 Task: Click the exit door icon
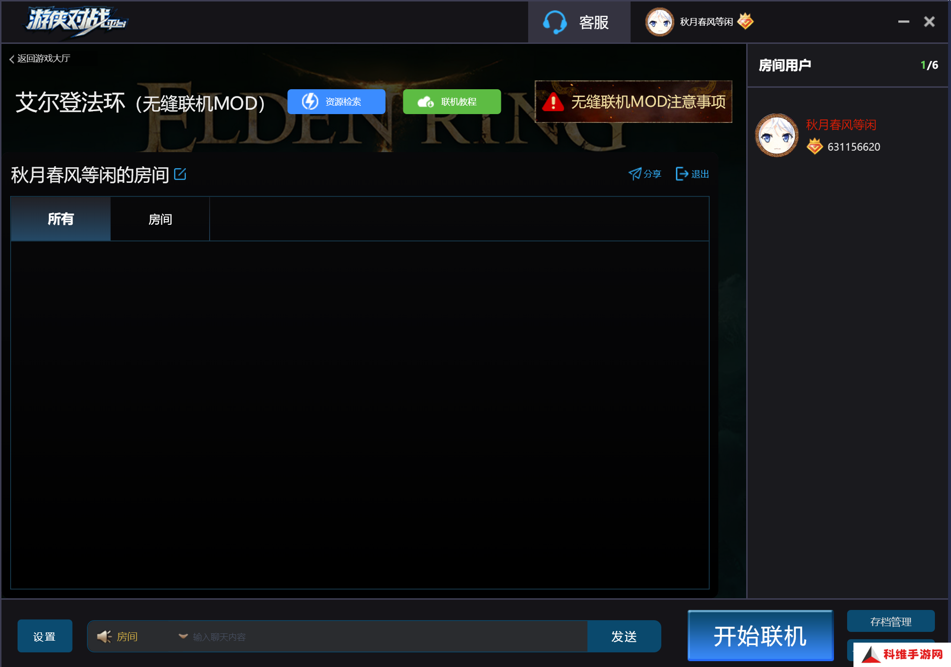(682, 174)
